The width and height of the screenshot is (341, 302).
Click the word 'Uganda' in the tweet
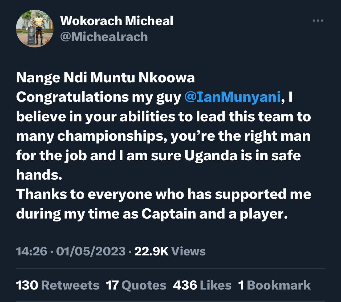211,156
